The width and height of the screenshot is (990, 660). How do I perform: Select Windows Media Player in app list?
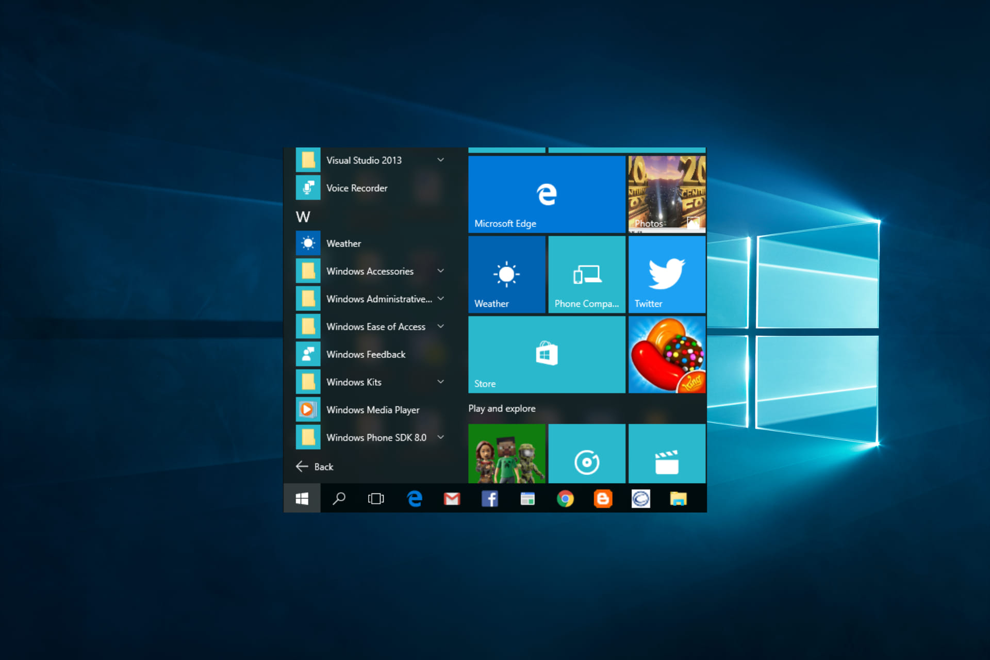373,409
